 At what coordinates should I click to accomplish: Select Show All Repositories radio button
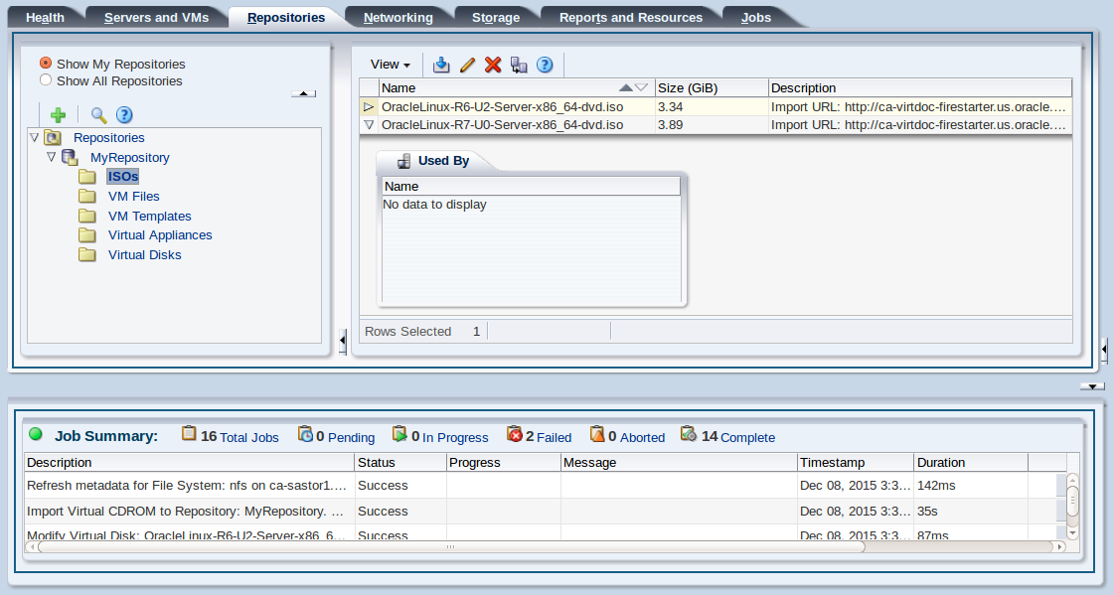(x=46, y=80)
